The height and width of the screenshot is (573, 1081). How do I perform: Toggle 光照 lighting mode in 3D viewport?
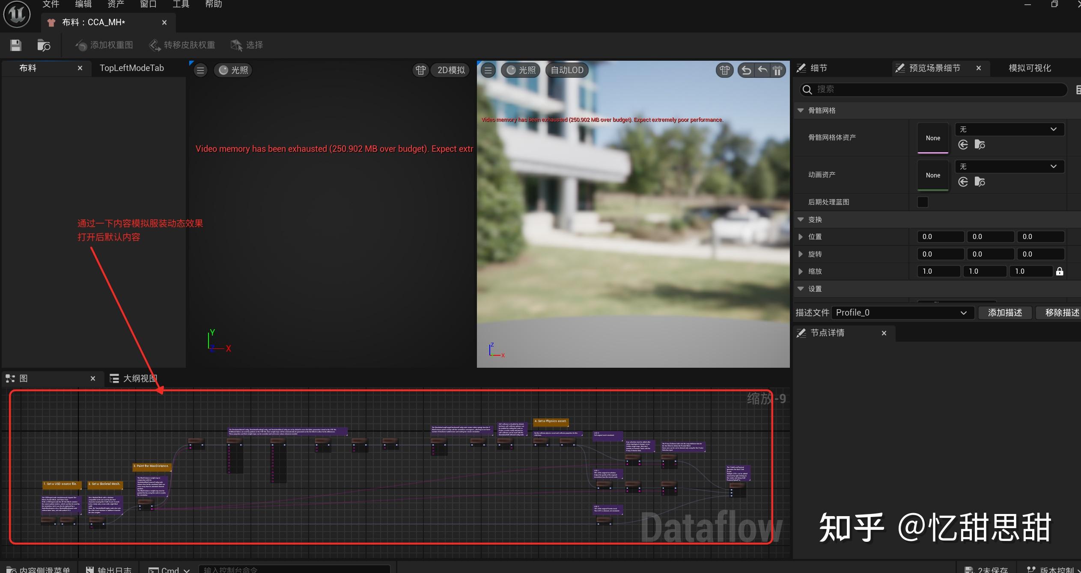[x=521, y=70]
